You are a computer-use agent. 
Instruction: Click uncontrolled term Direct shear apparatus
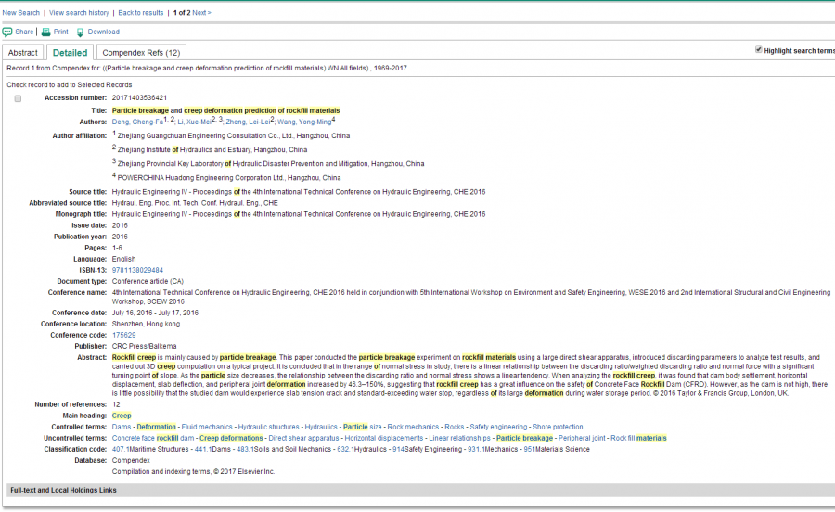(303, 438)
